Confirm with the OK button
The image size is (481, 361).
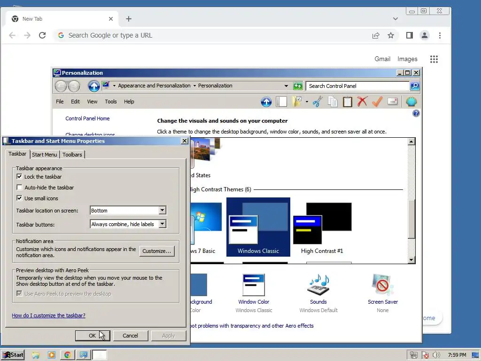click(93, 336)
